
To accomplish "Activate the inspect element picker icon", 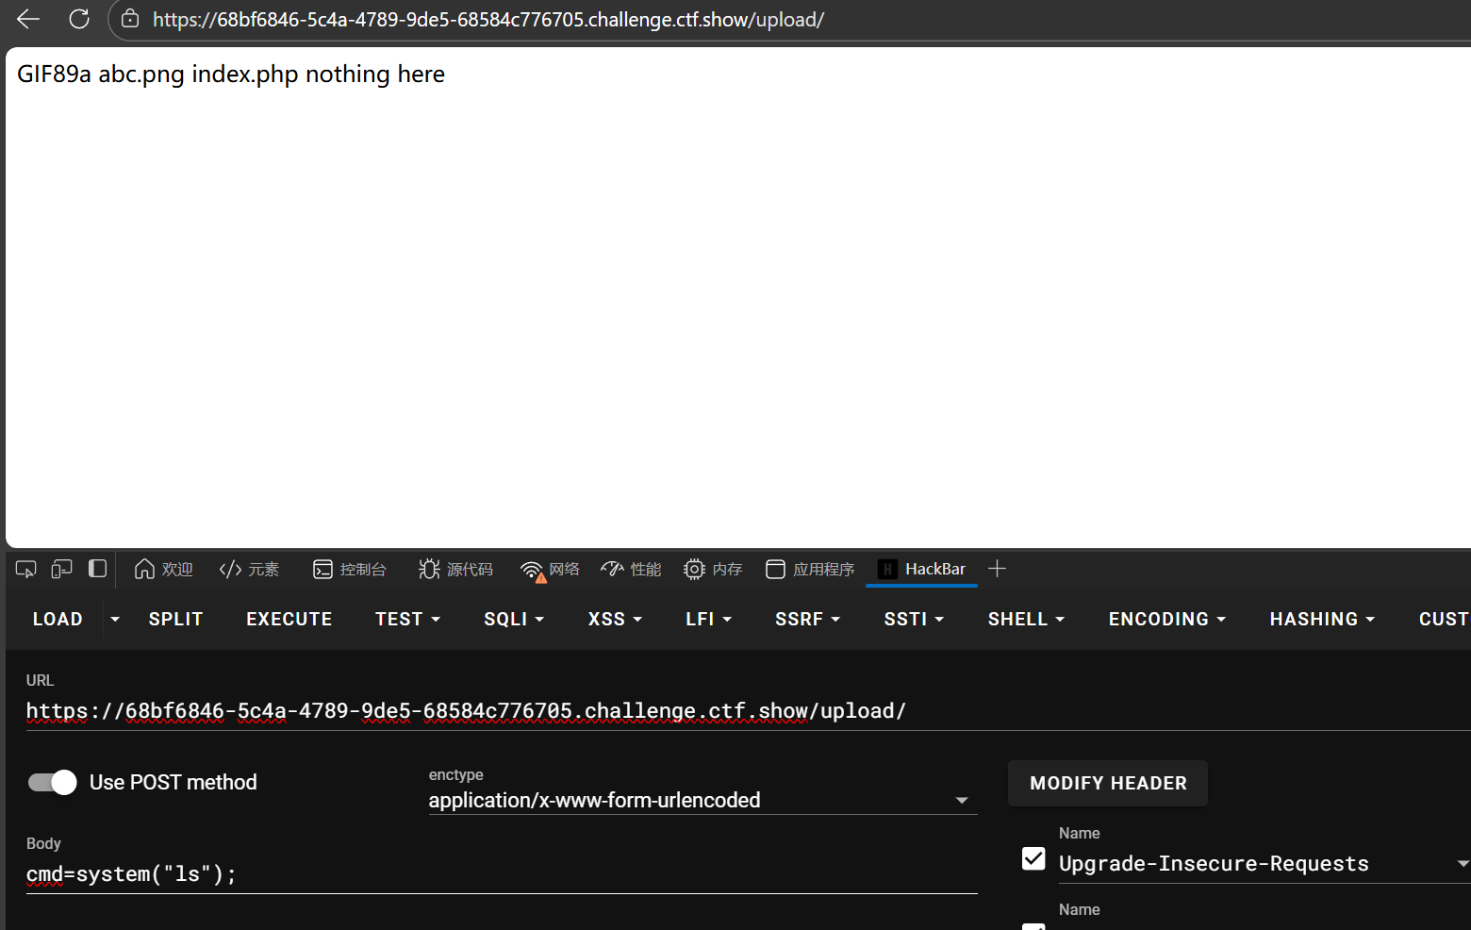I will pos(25,569).
